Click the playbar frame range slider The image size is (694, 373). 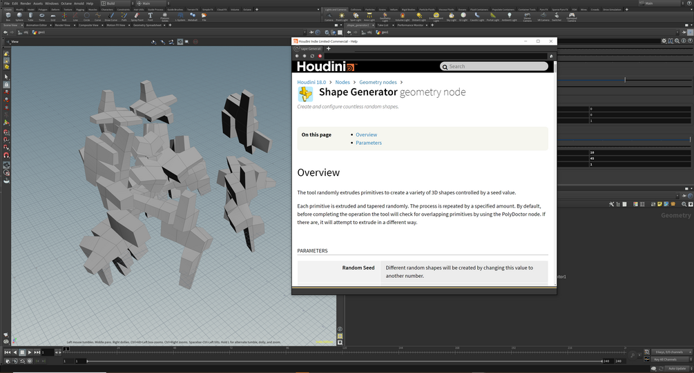pyautogui.click(x=345, y=361)
